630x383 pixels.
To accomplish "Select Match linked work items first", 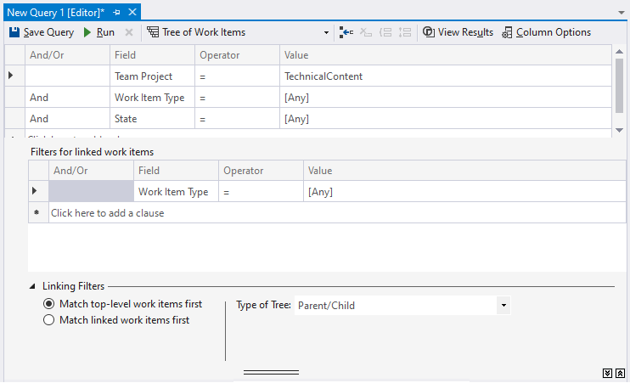I will (49, 320).
